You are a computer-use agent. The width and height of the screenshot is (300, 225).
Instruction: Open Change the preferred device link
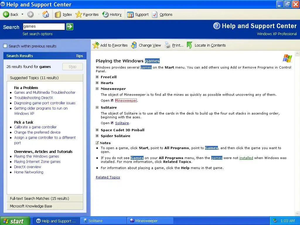37,132
